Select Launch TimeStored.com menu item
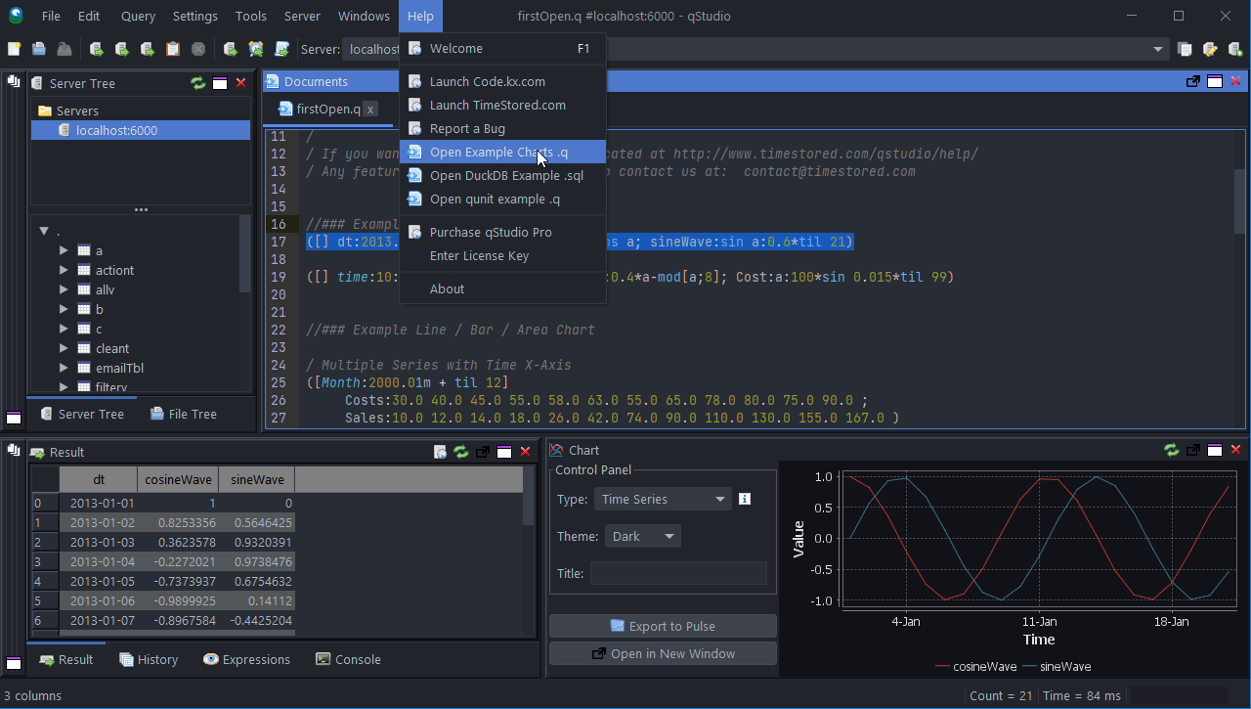This screenshot has width=1251, height=709. [x=502, y=105]
